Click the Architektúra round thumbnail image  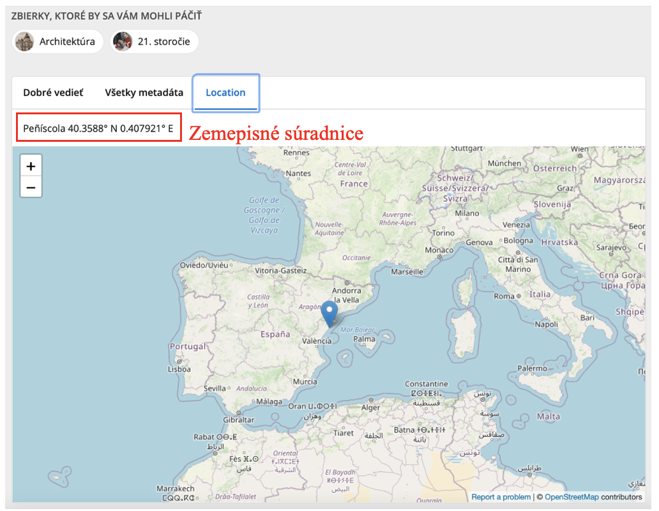tap(24, 42)
